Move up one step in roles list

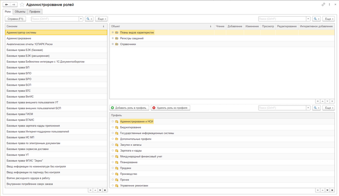[95, 190]
